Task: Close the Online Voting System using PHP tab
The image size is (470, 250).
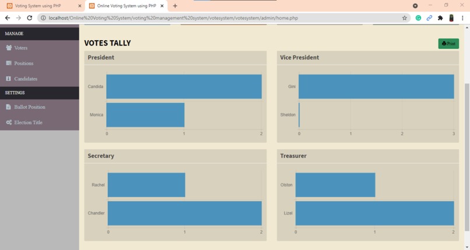Action: 162,6
